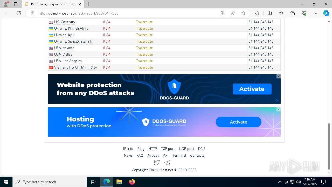Add this page to favorites star
The image size is (332, 187).
[243, 13]
